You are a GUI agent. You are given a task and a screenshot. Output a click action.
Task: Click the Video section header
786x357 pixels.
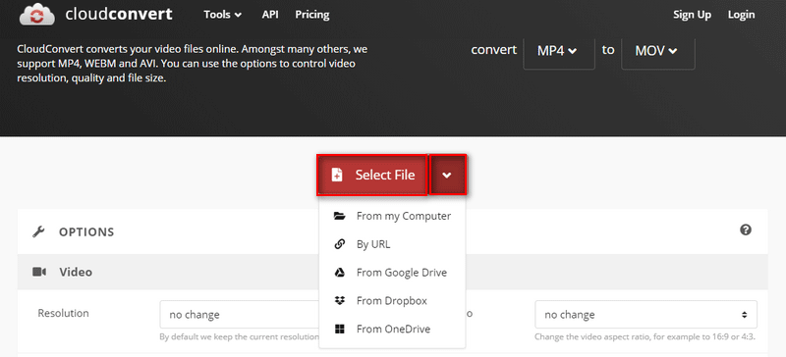tap(392, 272)
